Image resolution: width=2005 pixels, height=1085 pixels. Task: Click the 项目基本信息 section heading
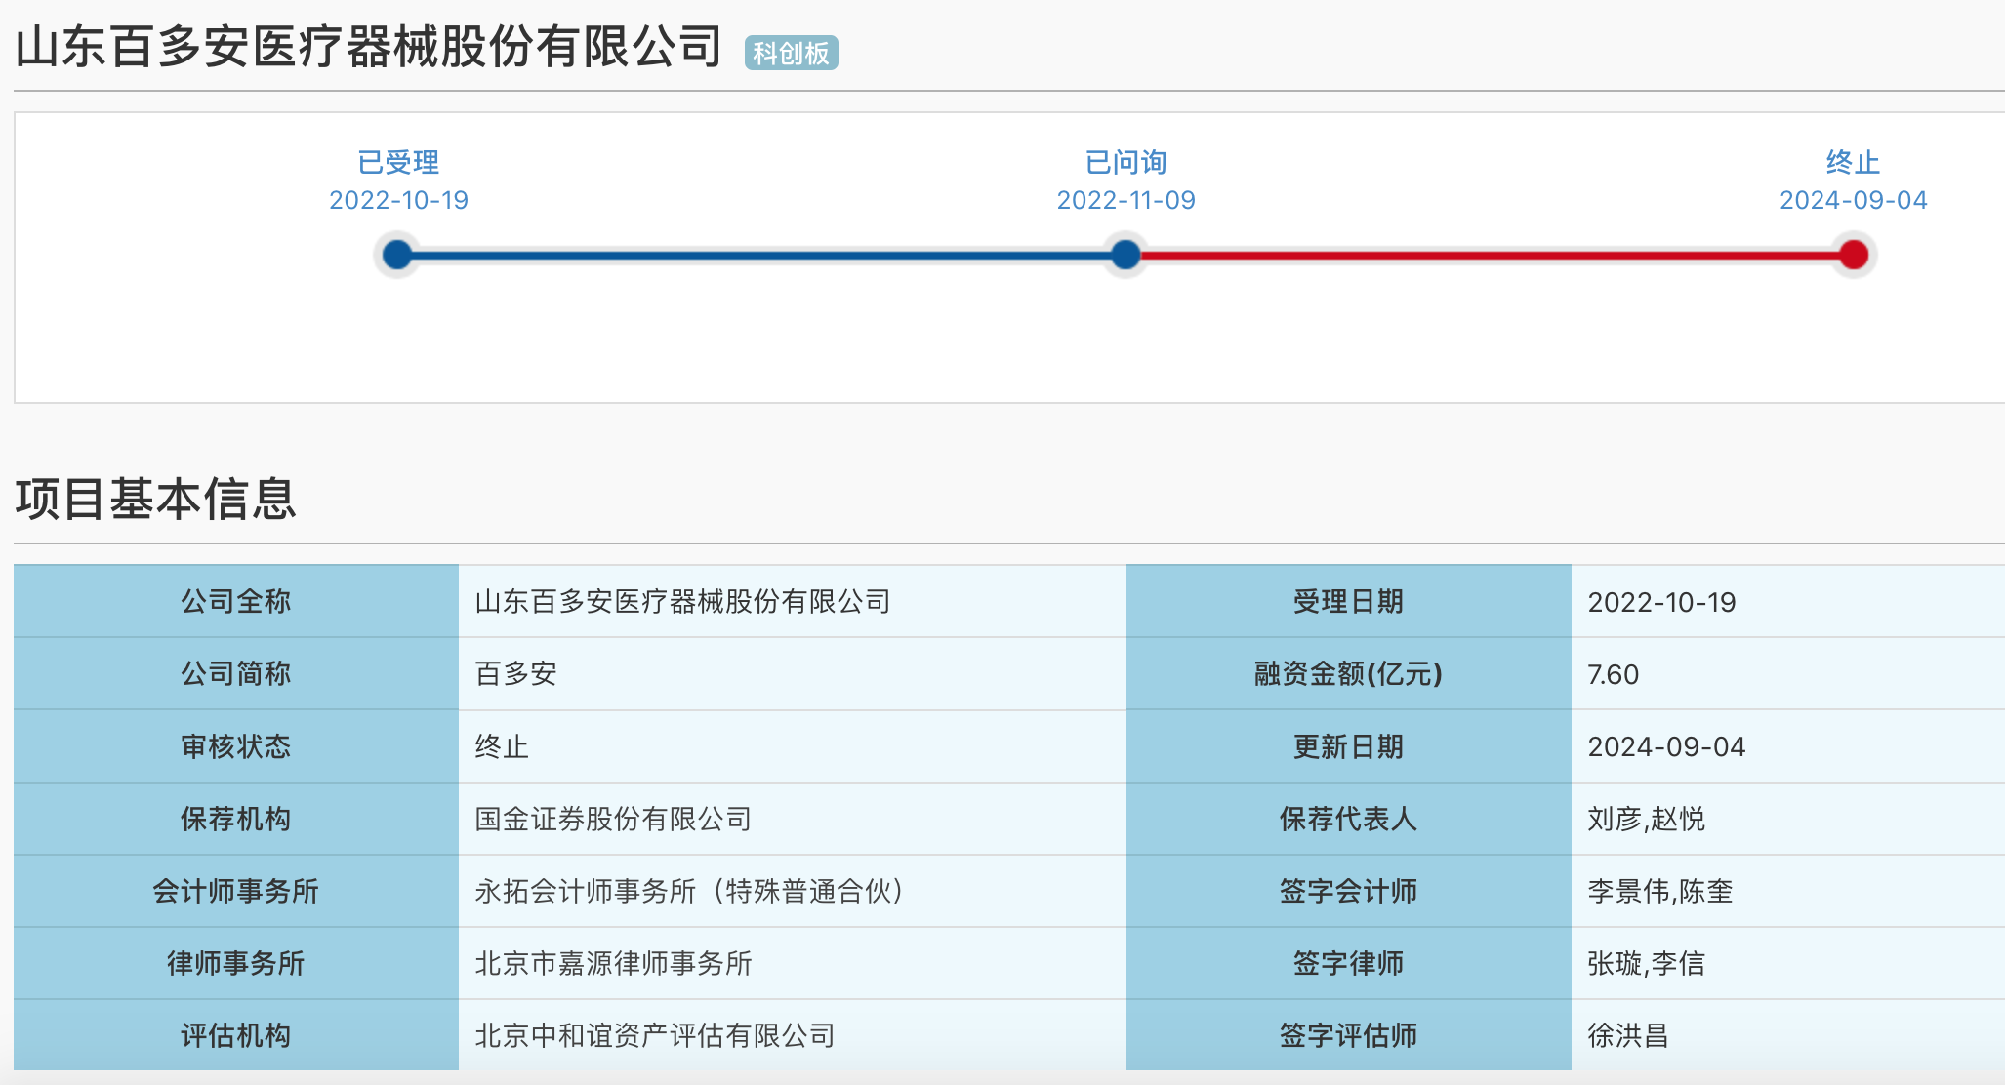155,499
